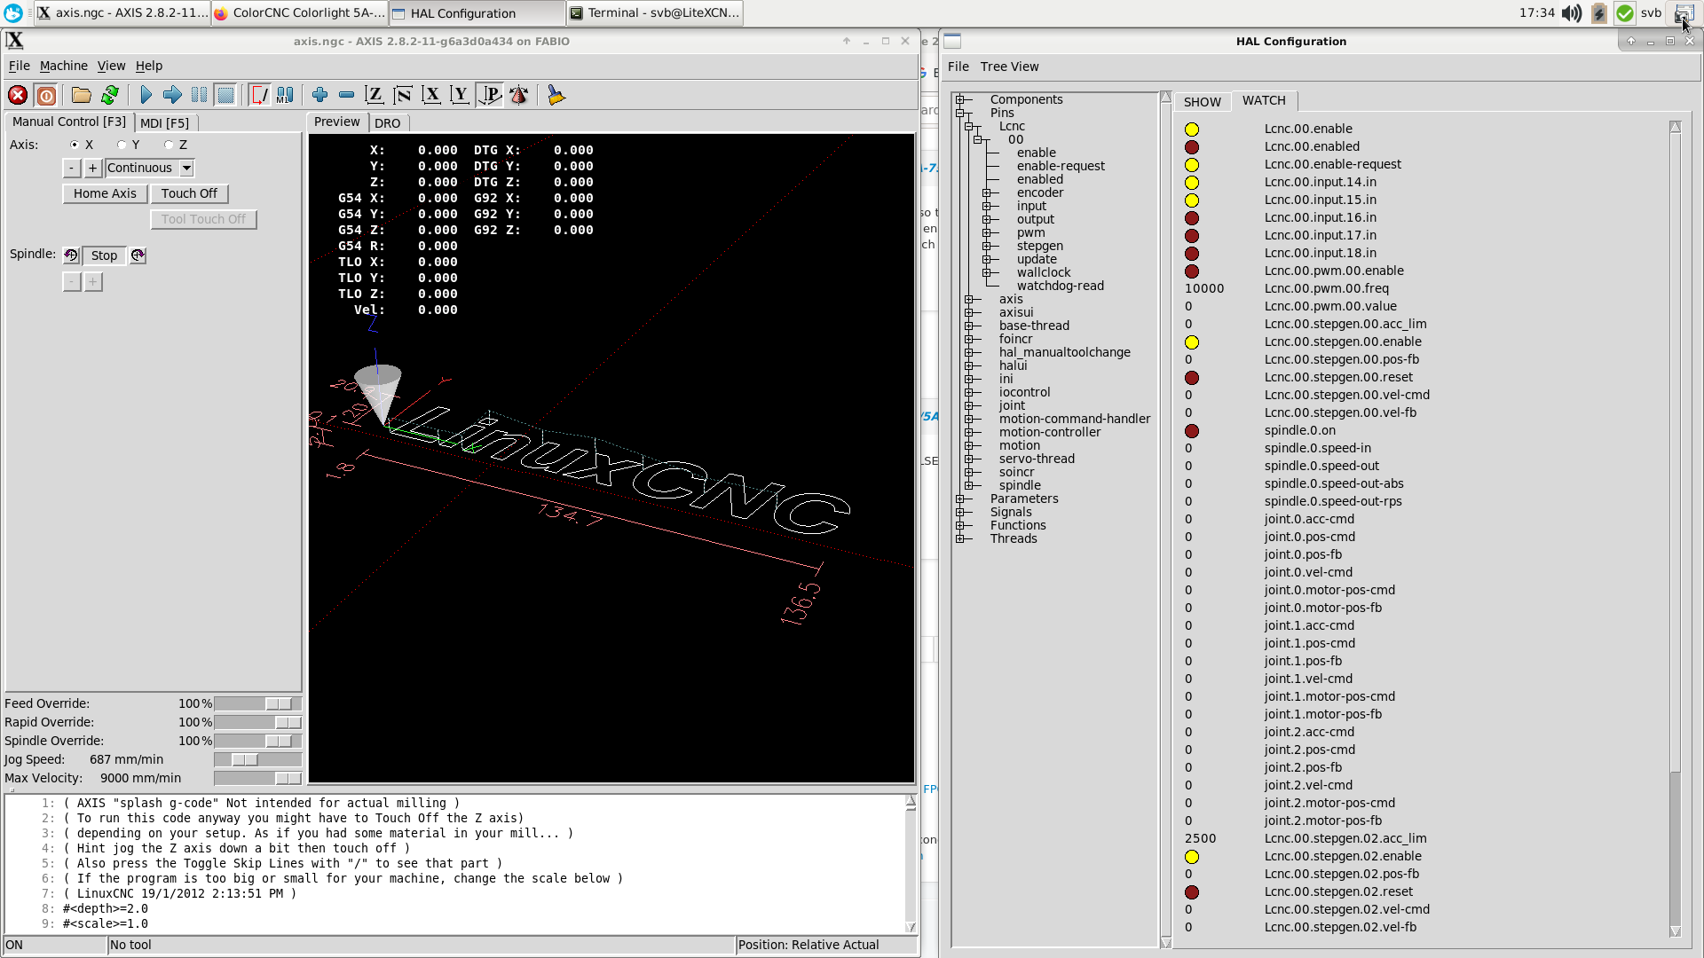This screenshot has width=1704, height=958.
Task: Zoom in the preview with the plus icon
Action: click(320, 95)
